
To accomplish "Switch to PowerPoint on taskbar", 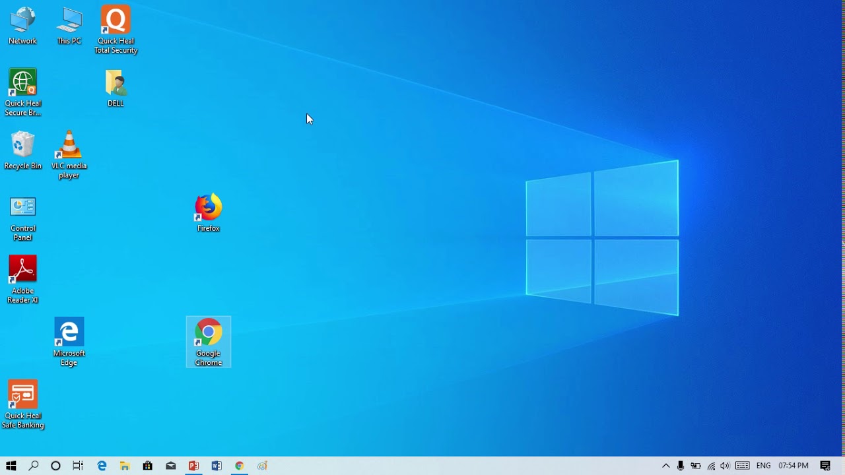I will point(193,466).
